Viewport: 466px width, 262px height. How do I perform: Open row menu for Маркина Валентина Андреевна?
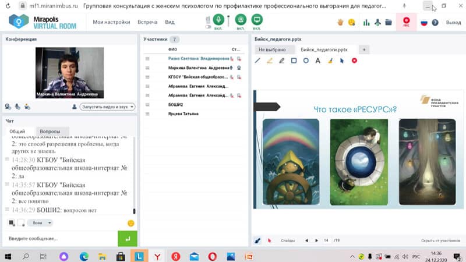pos(147,68)
